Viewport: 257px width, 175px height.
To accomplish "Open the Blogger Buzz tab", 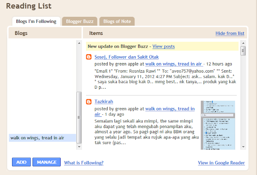I will (x=80, y=21).
